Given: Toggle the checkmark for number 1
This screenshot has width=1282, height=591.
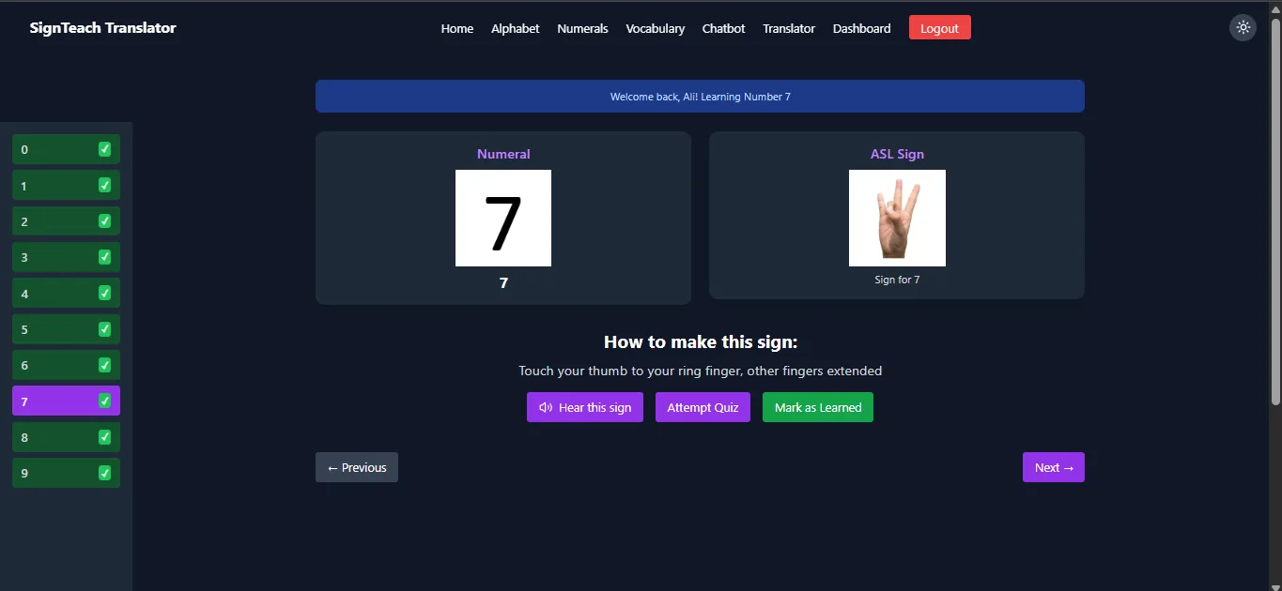Looking at the screenshot, I should tap(104, 185).
